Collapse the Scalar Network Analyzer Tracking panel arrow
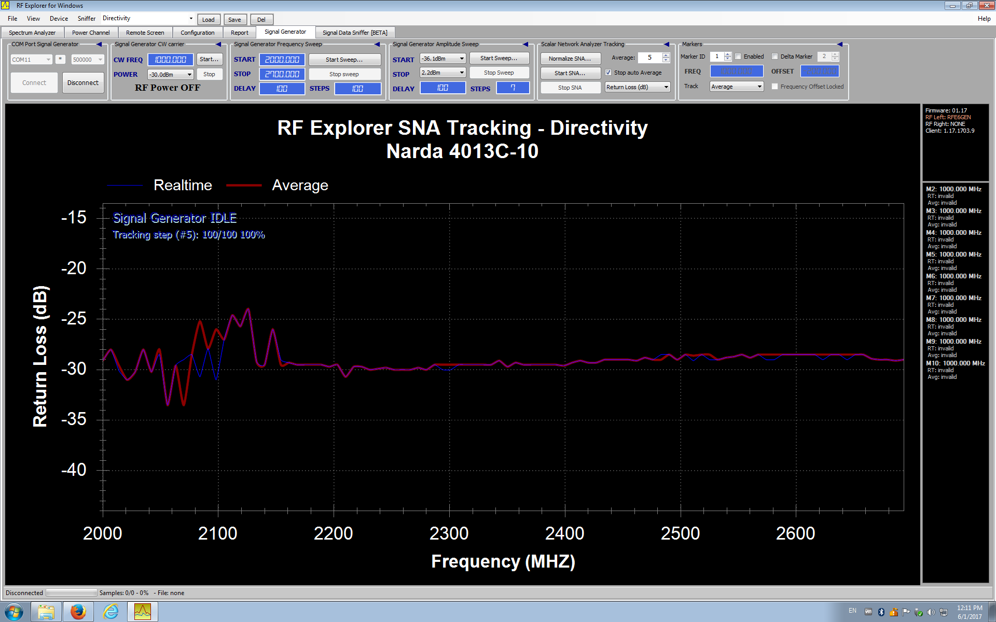This screenshot has height=622, width=996. [666, 44]
